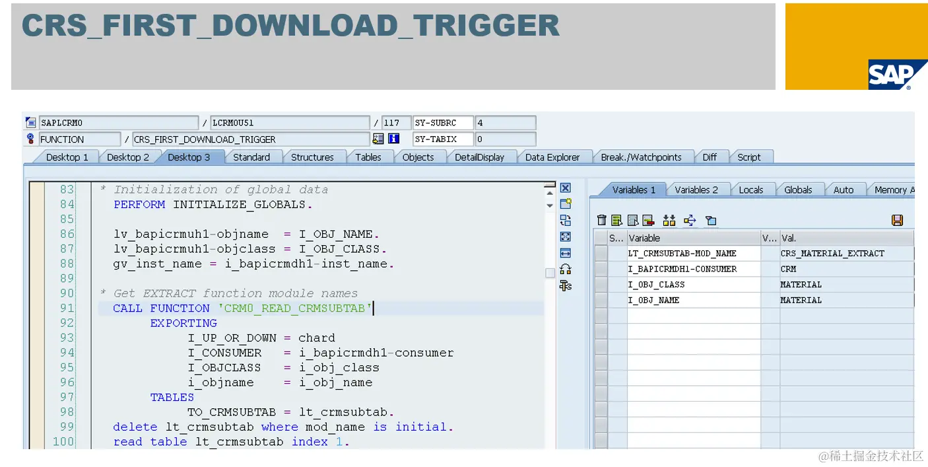This screenshot has height=467, width=928.
Task: Open the Break./Watchpoints tab
Action: coord(642,157)
